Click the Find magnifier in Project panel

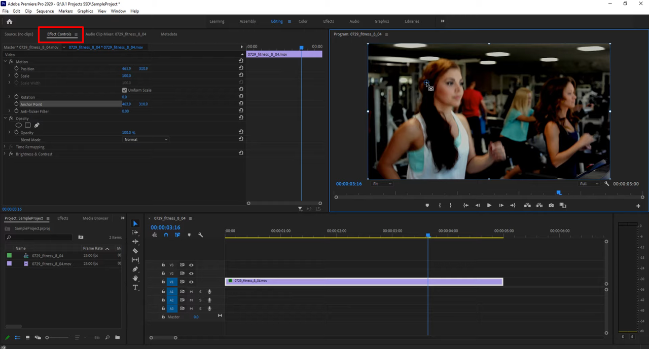(x=107, y=337)
